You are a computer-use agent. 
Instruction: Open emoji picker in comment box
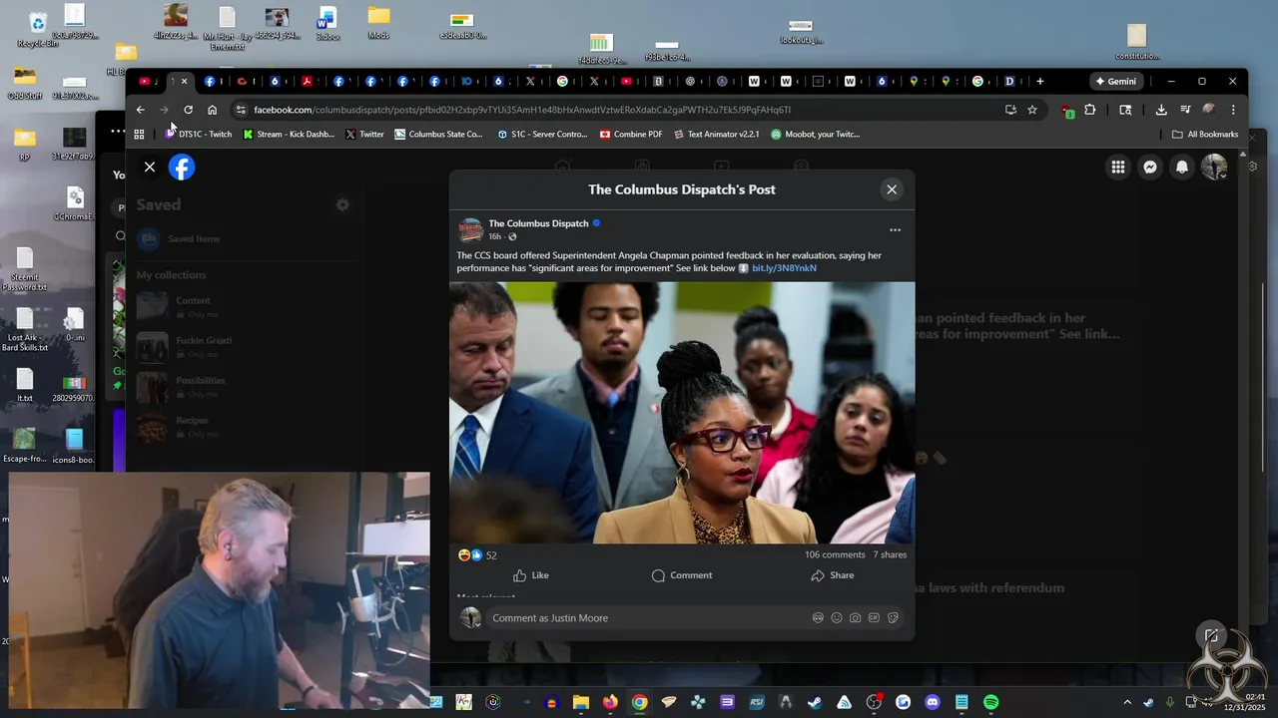coord(837,618)
